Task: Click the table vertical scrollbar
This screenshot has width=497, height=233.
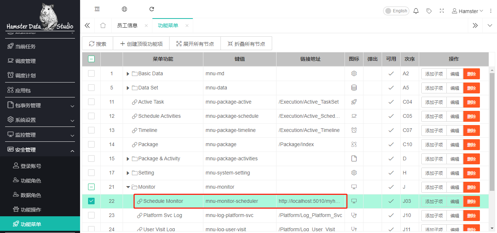Action: click(492, 127)
